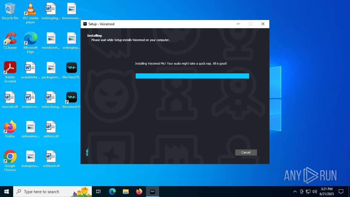
Task: Select the timesmusic... image file
Action: [x=71, y=11]
